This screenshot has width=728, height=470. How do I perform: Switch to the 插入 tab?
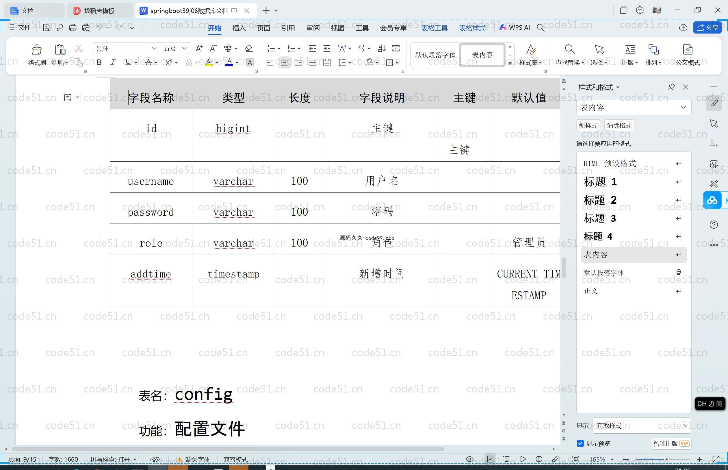pos(239,28)
